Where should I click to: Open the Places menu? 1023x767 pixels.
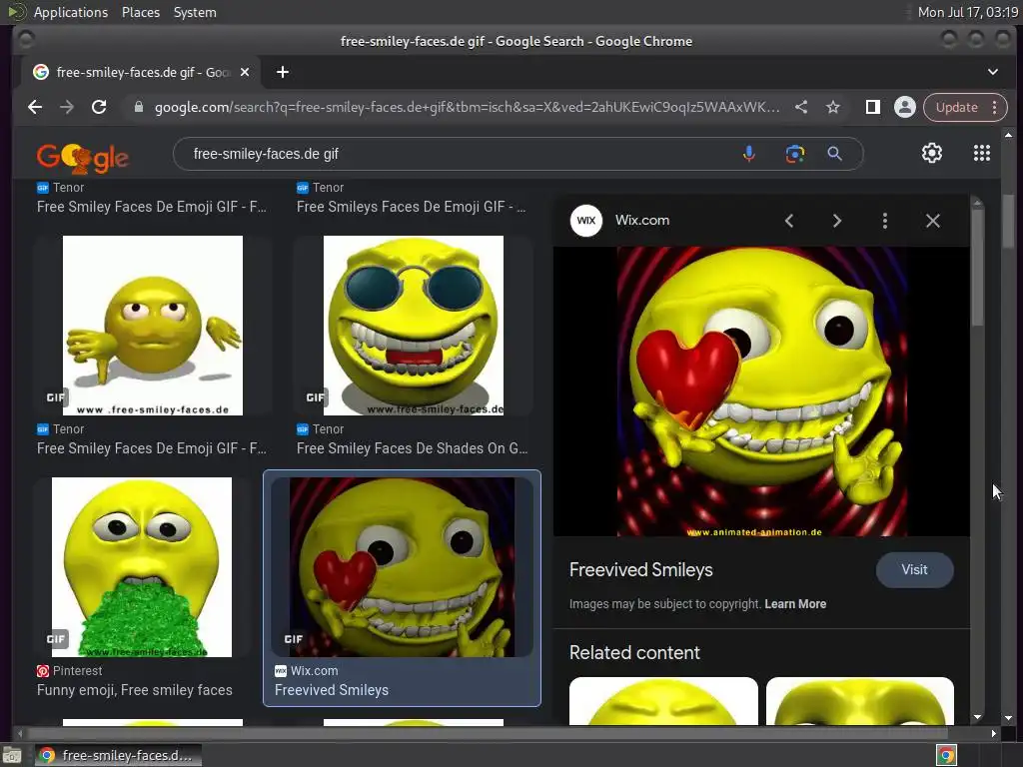tap(141, 12)
